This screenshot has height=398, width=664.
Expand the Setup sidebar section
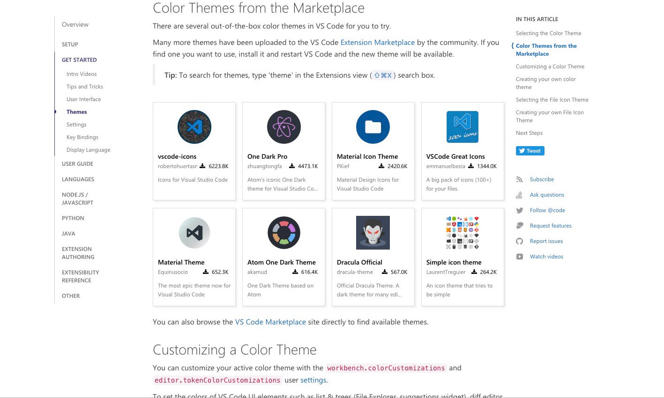click(70, 44)
